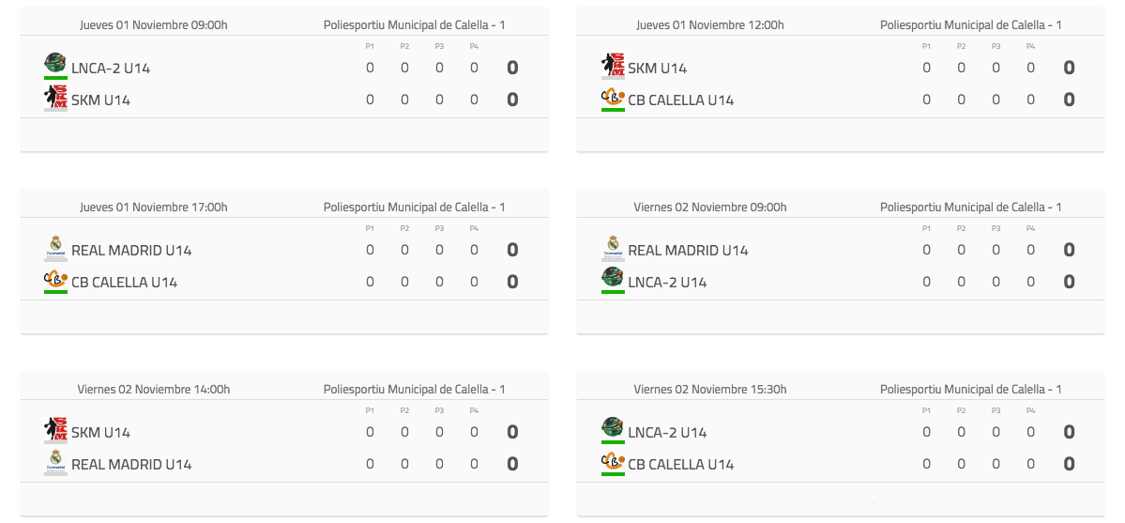The width and height of the screenshot is (1125, 523).
Task: Click Real Madrid crest in Friday 09:00h match
Action: (x=613, y=246)
